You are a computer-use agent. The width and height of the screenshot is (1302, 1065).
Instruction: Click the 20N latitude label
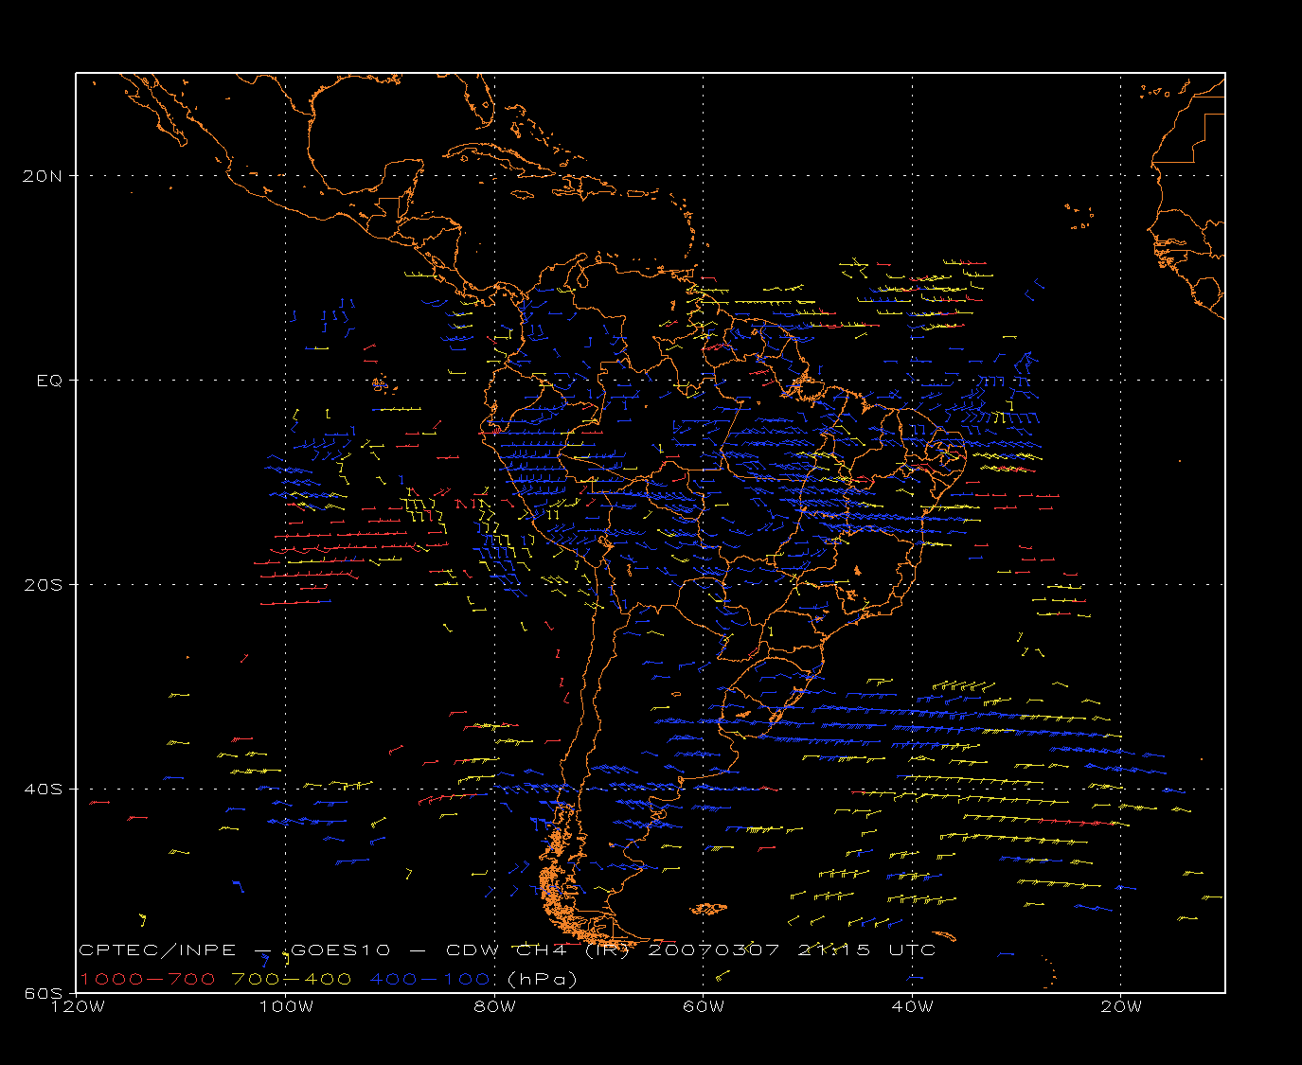(43, 176)
